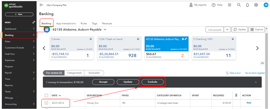
Task: Click the QuickBooks logo
Action: pos(14,6)
